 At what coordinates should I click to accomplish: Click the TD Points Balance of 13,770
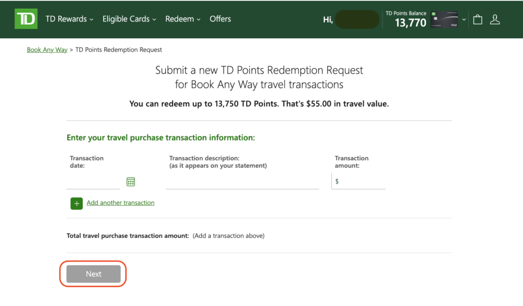(406, 20)
